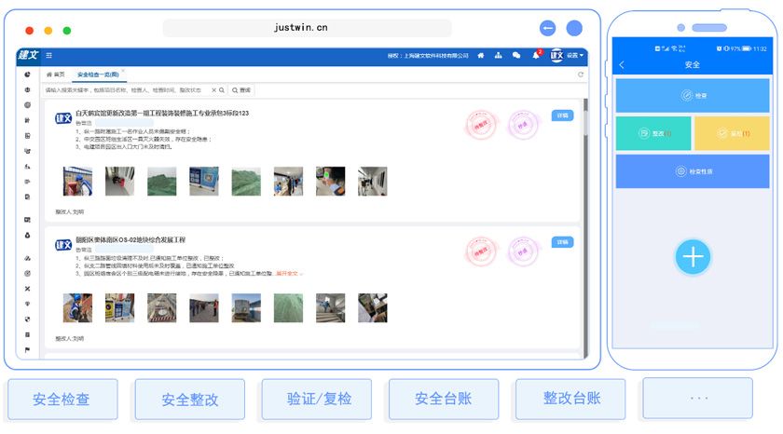Tap the 整改 tile on the phone
Viewport: 783px width, 434px height.
(653, 134)
